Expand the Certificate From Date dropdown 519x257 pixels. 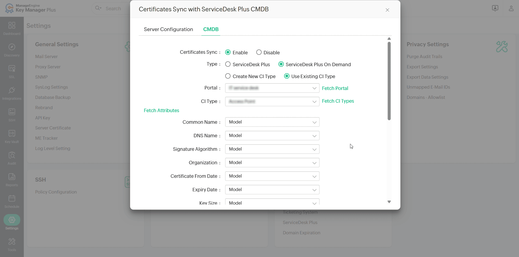tap(272, 176)
